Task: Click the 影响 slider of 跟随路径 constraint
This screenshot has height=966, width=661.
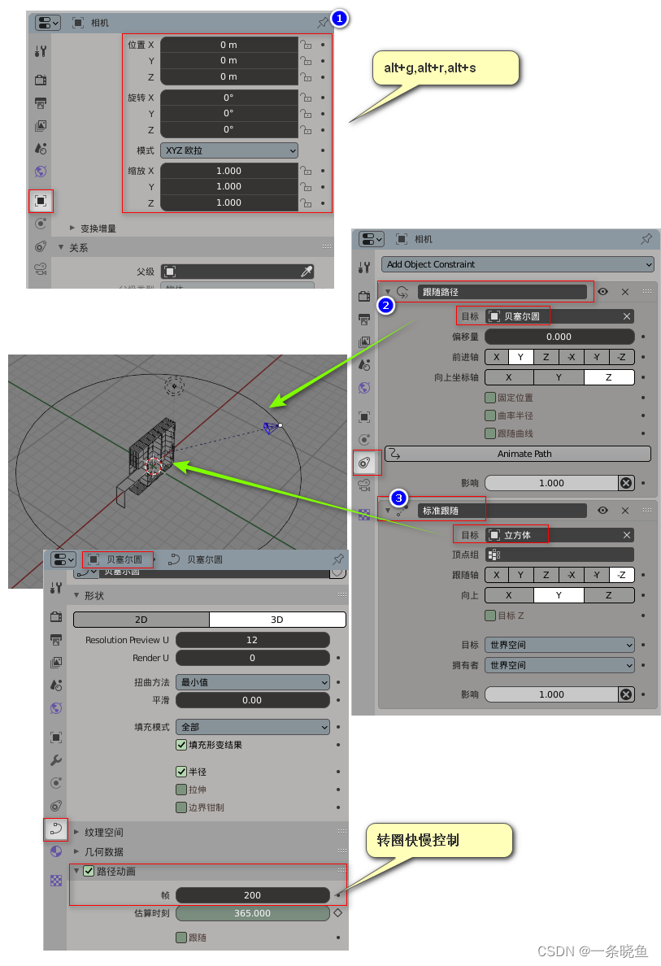Action: (551, 483)
